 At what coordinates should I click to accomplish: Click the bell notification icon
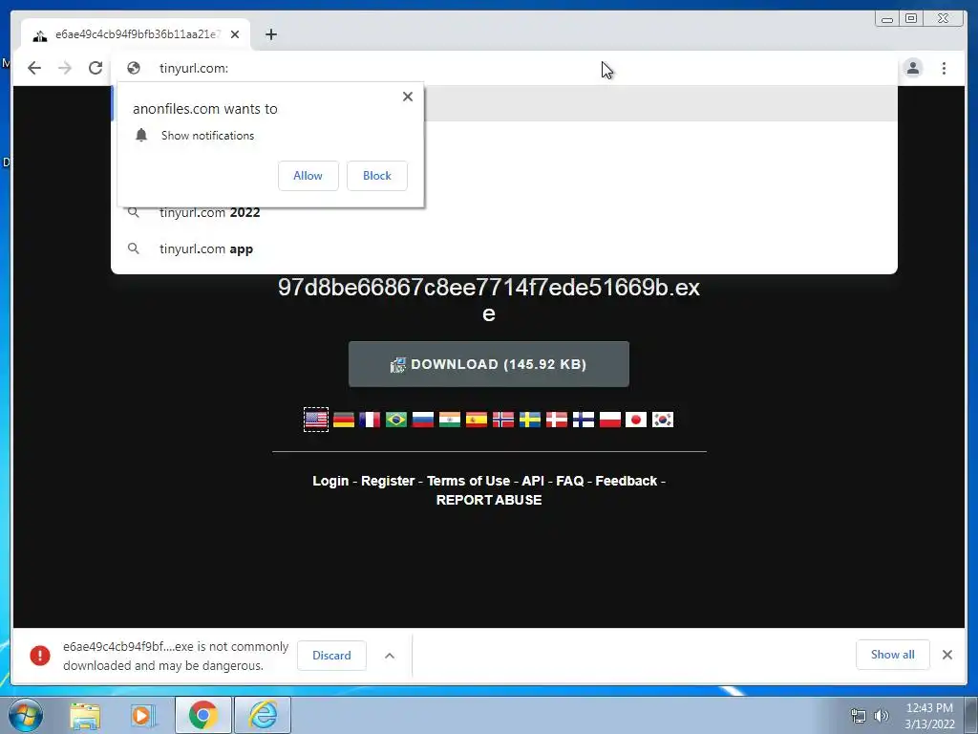click(141, 136)
